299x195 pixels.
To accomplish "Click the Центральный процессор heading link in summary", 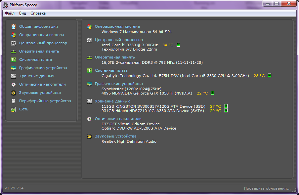I will (x=119, y=40).
